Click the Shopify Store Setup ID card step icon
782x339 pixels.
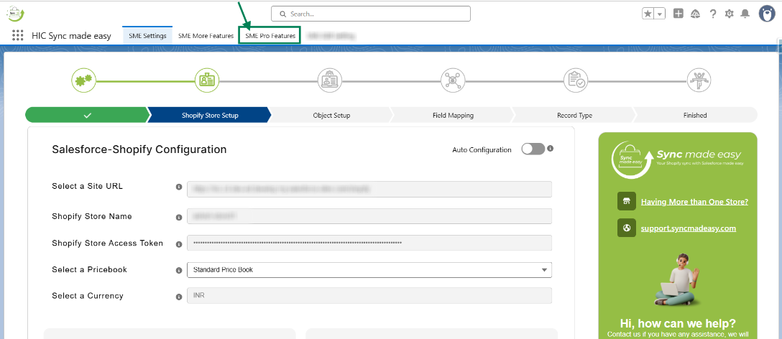click(206, 79)
